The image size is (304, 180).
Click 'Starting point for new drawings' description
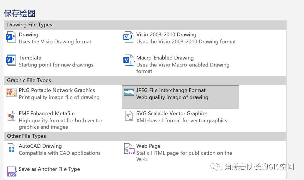pos(56,65)
